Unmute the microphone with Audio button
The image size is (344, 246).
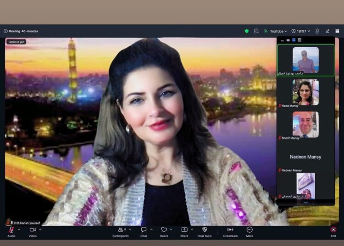point(11,232)
